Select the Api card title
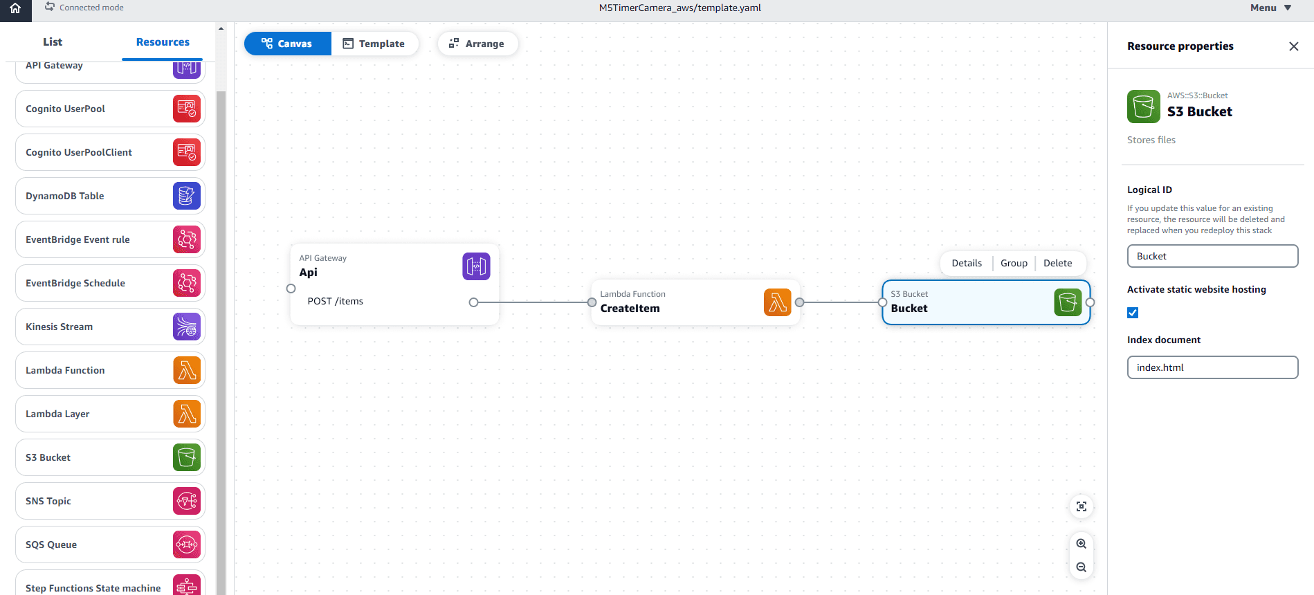Viewport: 1314px width, 595px height. pos(308,273)
